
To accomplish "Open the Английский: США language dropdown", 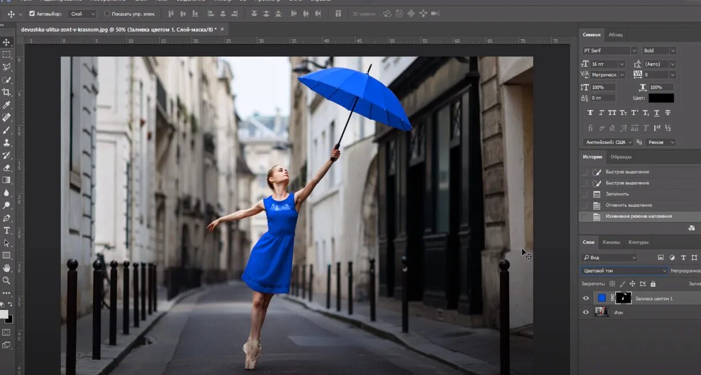I will [608, 142].
